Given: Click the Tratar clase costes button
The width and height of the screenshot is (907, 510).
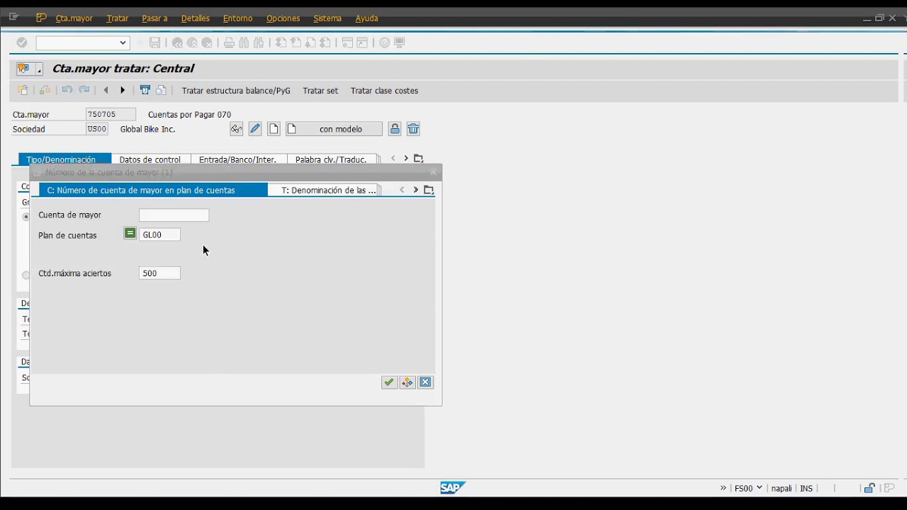Looking at the screenshot, I should coord(384,91).
